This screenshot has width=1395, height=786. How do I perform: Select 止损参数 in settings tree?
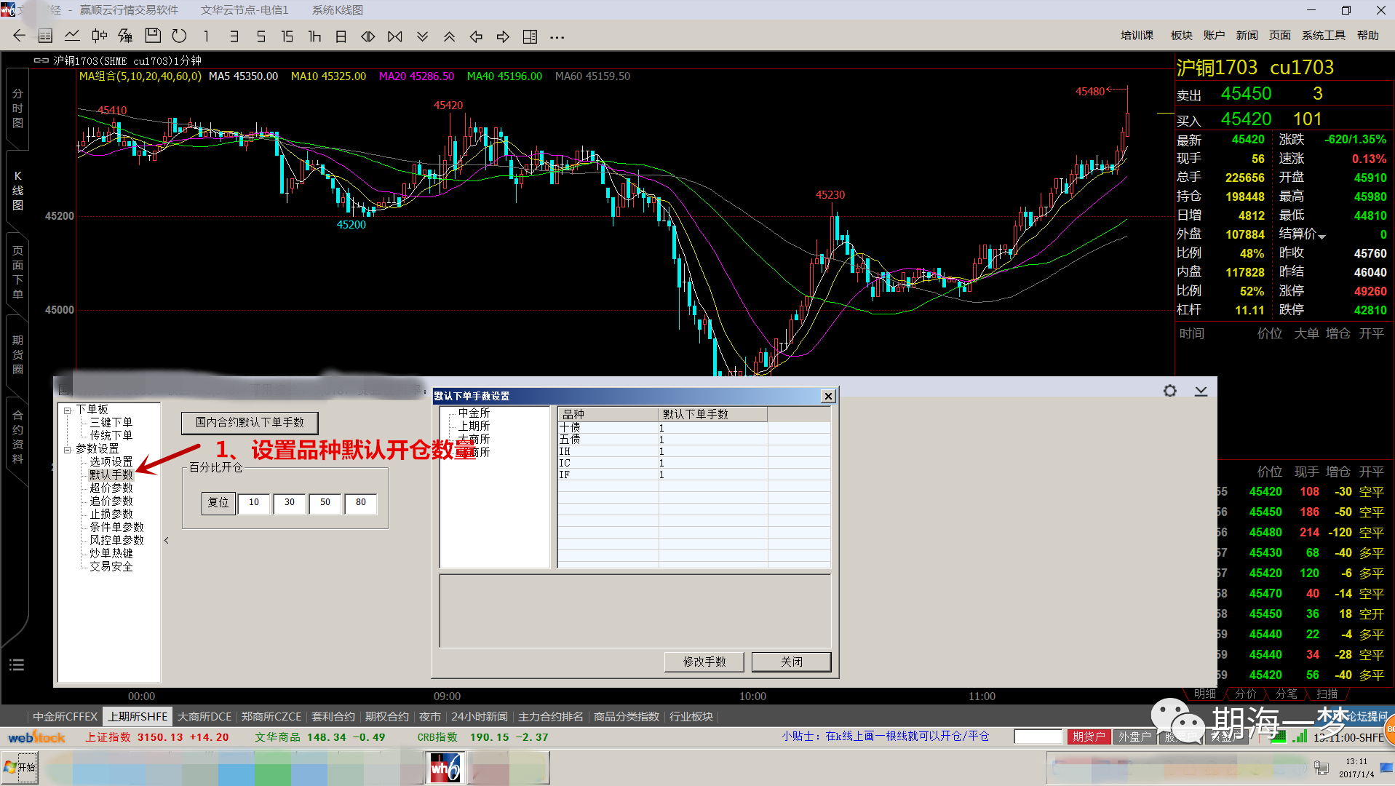[111, 514]
